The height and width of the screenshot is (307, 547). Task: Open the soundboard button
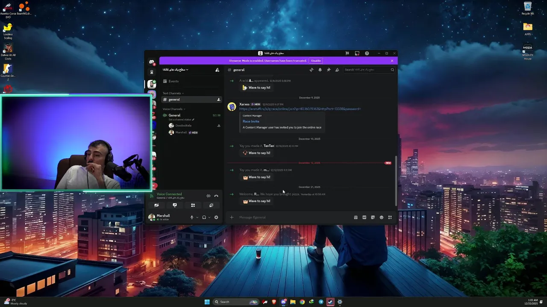pyautogui.click(x=211, y=205)
